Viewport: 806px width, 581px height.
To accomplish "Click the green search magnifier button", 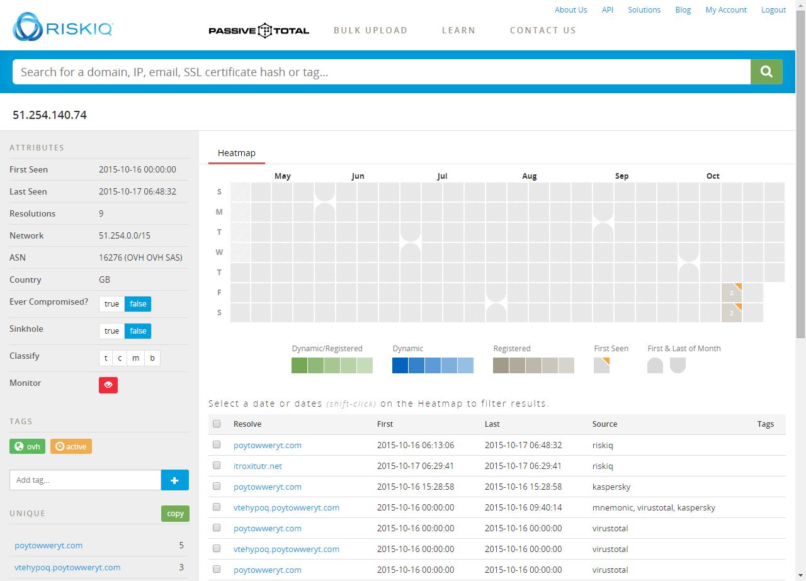I will (766, 72).
